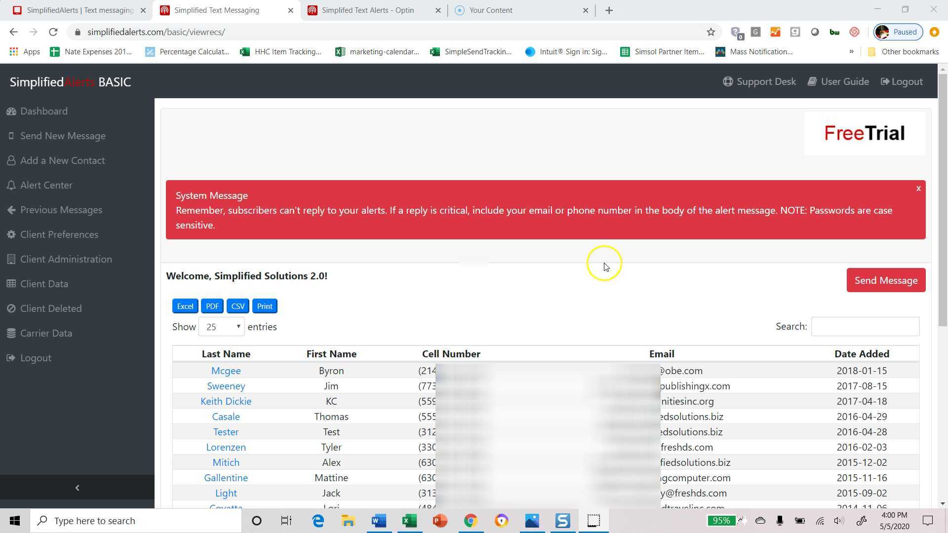Viewport: 948px width, 533px height.
Task: Expand hidden bookmarks with the chevron
Action: point(851,51)
